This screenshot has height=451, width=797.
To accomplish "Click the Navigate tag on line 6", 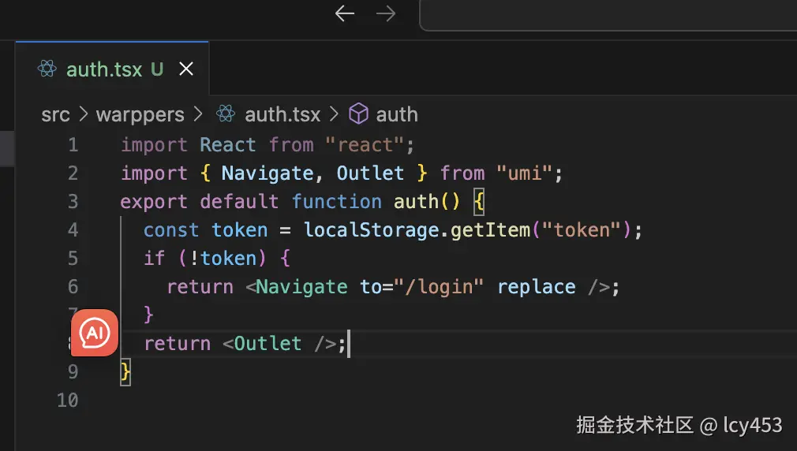I will [301, 287].
